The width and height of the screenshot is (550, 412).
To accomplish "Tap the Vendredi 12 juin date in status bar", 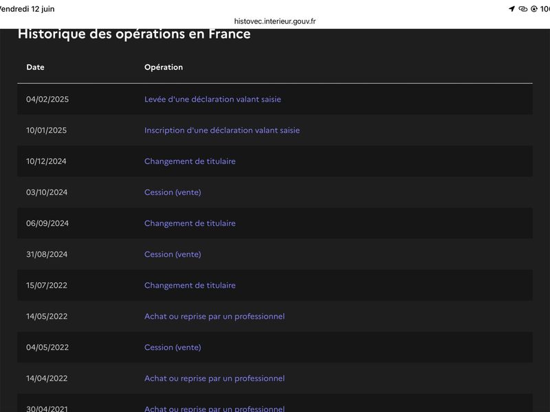I will tap(27, 9).
